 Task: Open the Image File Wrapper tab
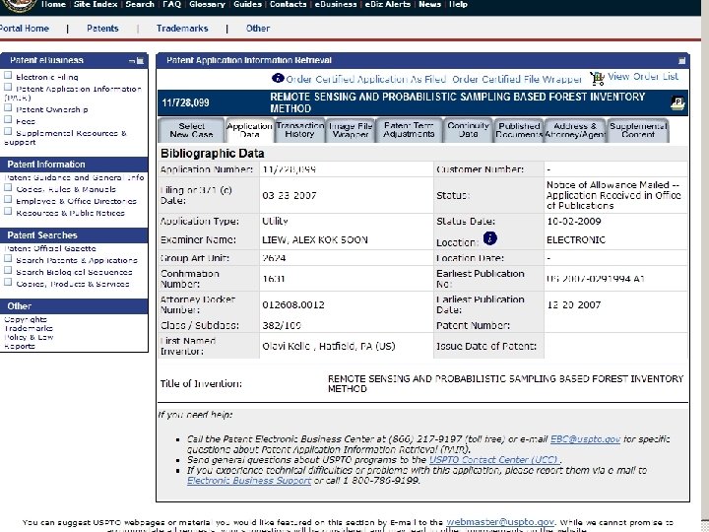[351, 130]
